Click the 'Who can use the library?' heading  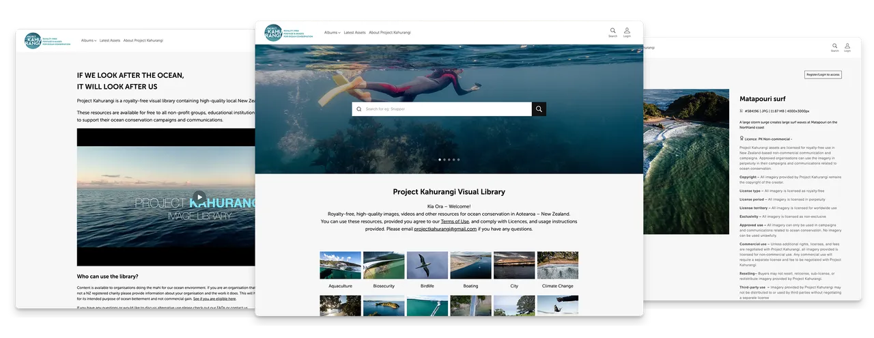pos(108,277)
